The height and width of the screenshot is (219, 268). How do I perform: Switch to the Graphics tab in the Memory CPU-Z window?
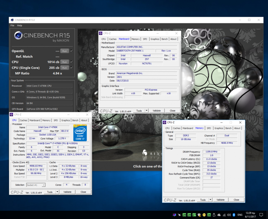click(x=219, y=128)
